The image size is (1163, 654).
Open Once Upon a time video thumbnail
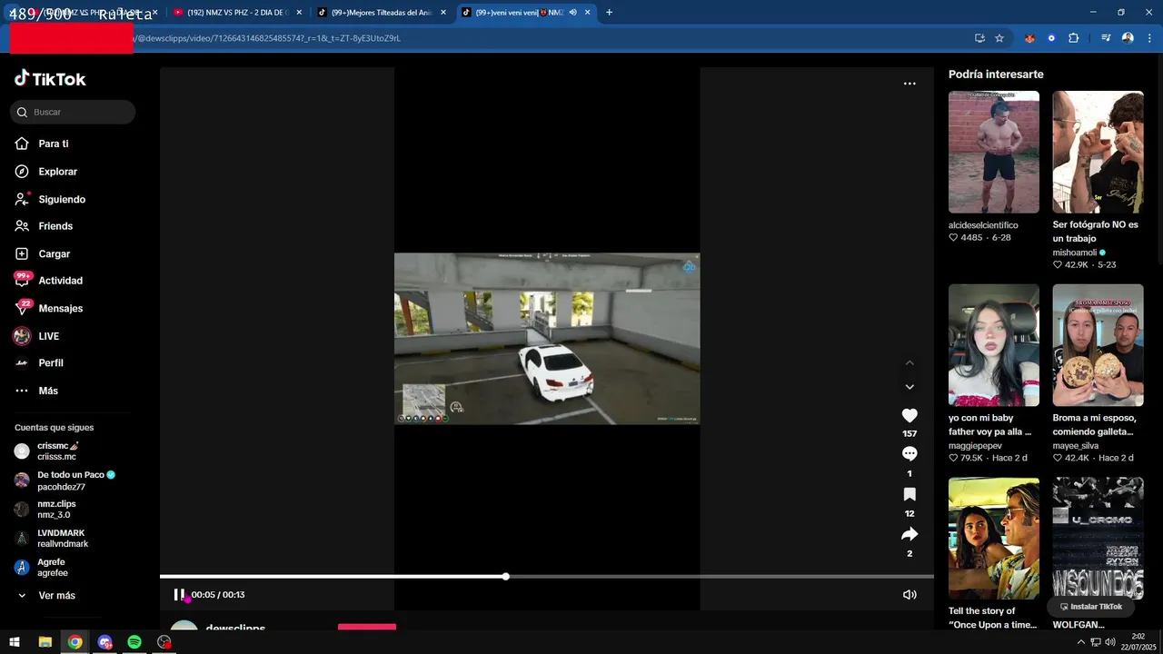click(x=994, y=539)
